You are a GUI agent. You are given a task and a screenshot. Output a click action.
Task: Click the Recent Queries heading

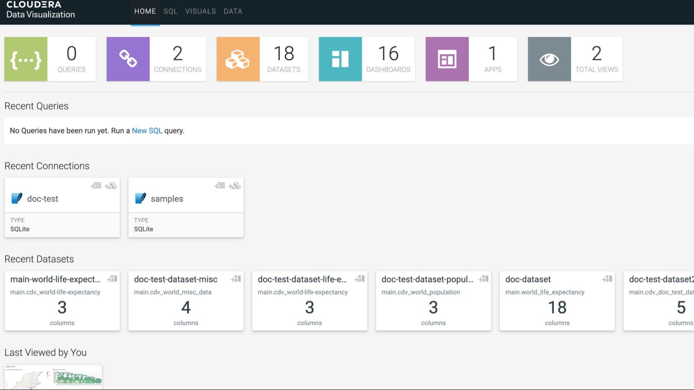36,106
